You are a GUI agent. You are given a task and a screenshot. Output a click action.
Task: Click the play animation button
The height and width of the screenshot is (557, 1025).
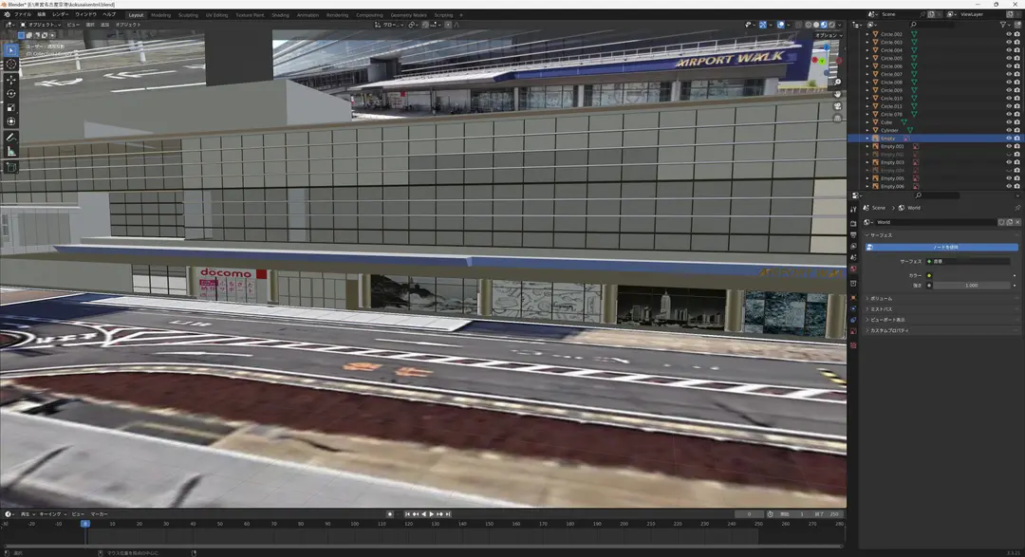432,514
